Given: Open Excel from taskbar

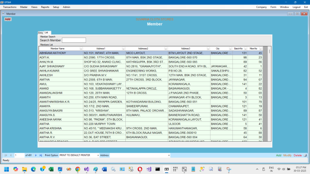Looking at the screenshot, I should (51, 169).
